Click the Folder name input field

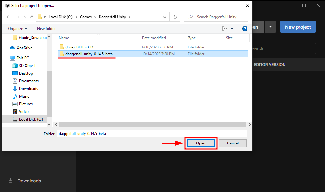[x=152, y=134]
